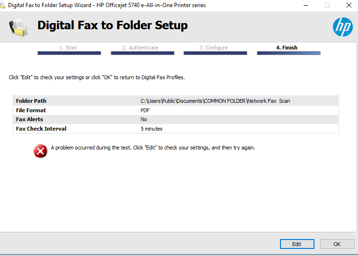Click progress bar under 2. Authenticate
The image size is (358, 256).
tap(142, 53)
